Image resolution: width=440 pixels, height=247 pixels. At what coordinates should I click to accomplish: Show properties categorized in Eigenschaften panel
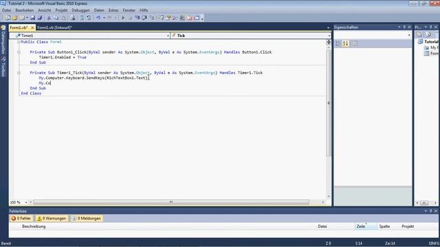[x=338, y=43]
